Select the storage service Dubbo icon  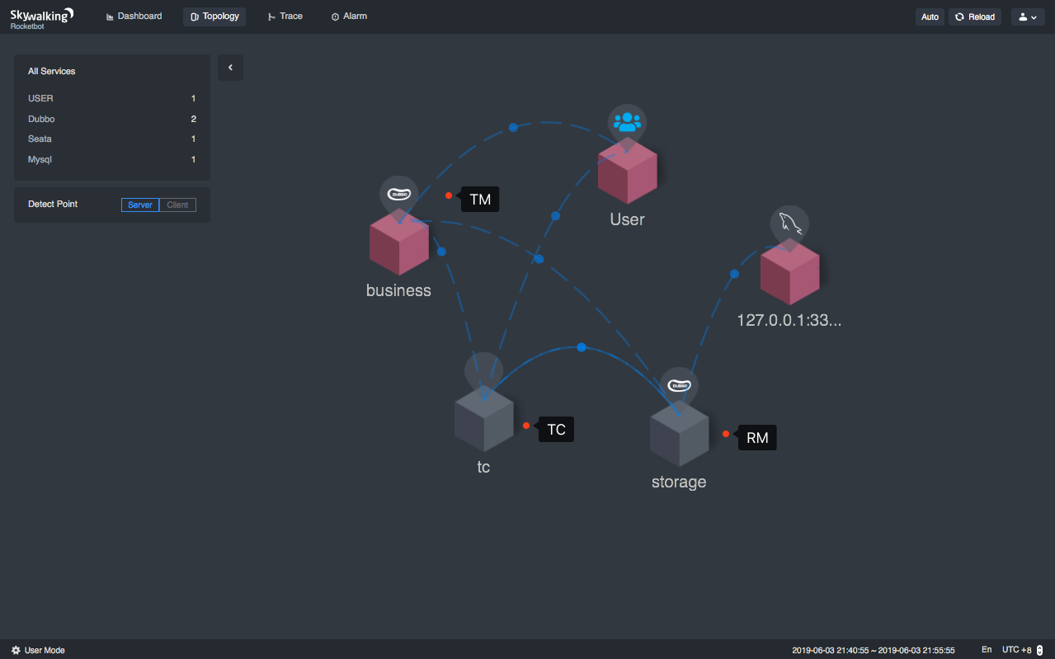coord(679,386)
